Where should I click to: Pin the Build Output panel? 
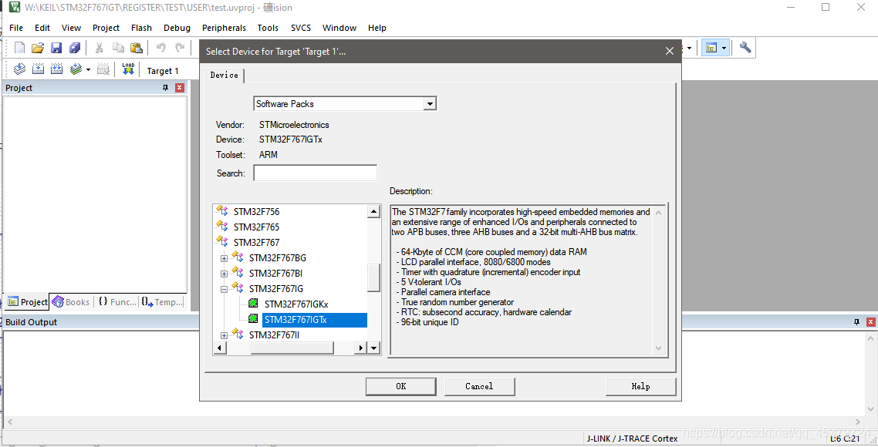pyautogui.click(x=856, y=322)
